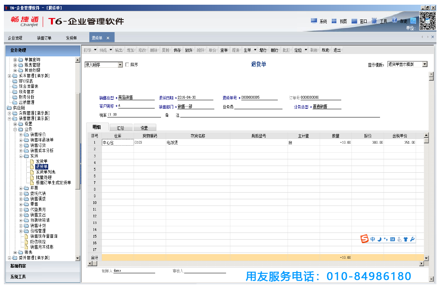The image size is (438, 285).
Task: Click 仓库 cell containing 中心仓
Action: pos(118,142)
